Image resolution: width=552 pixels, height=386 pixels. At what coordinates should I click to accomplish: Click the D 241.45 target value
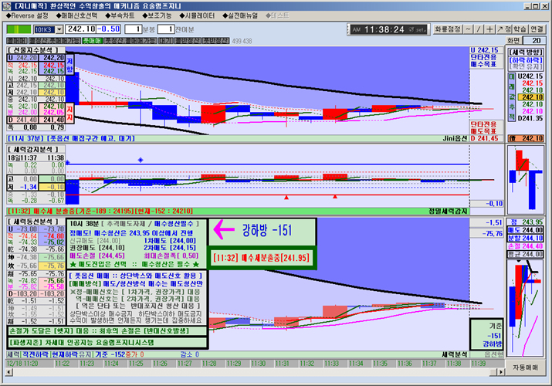tap(484, 139)
